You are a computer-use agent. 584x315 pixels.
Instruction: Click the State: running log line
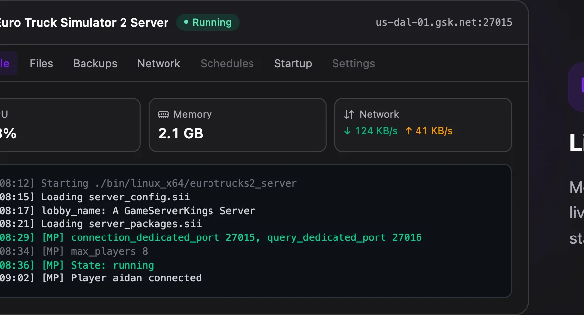click(77, 265)
